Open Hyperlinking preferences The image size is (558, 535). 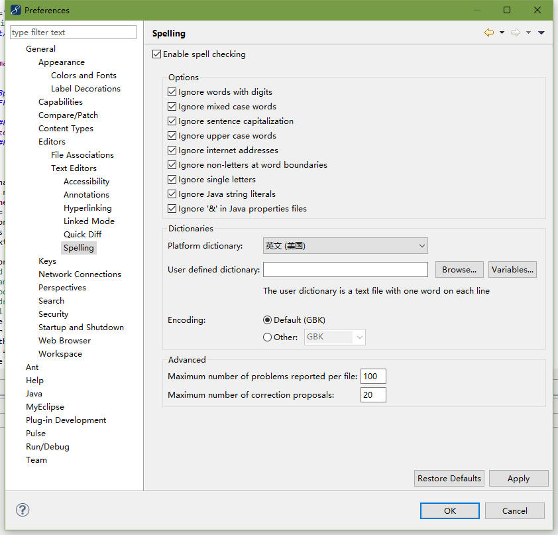[87, 208]
